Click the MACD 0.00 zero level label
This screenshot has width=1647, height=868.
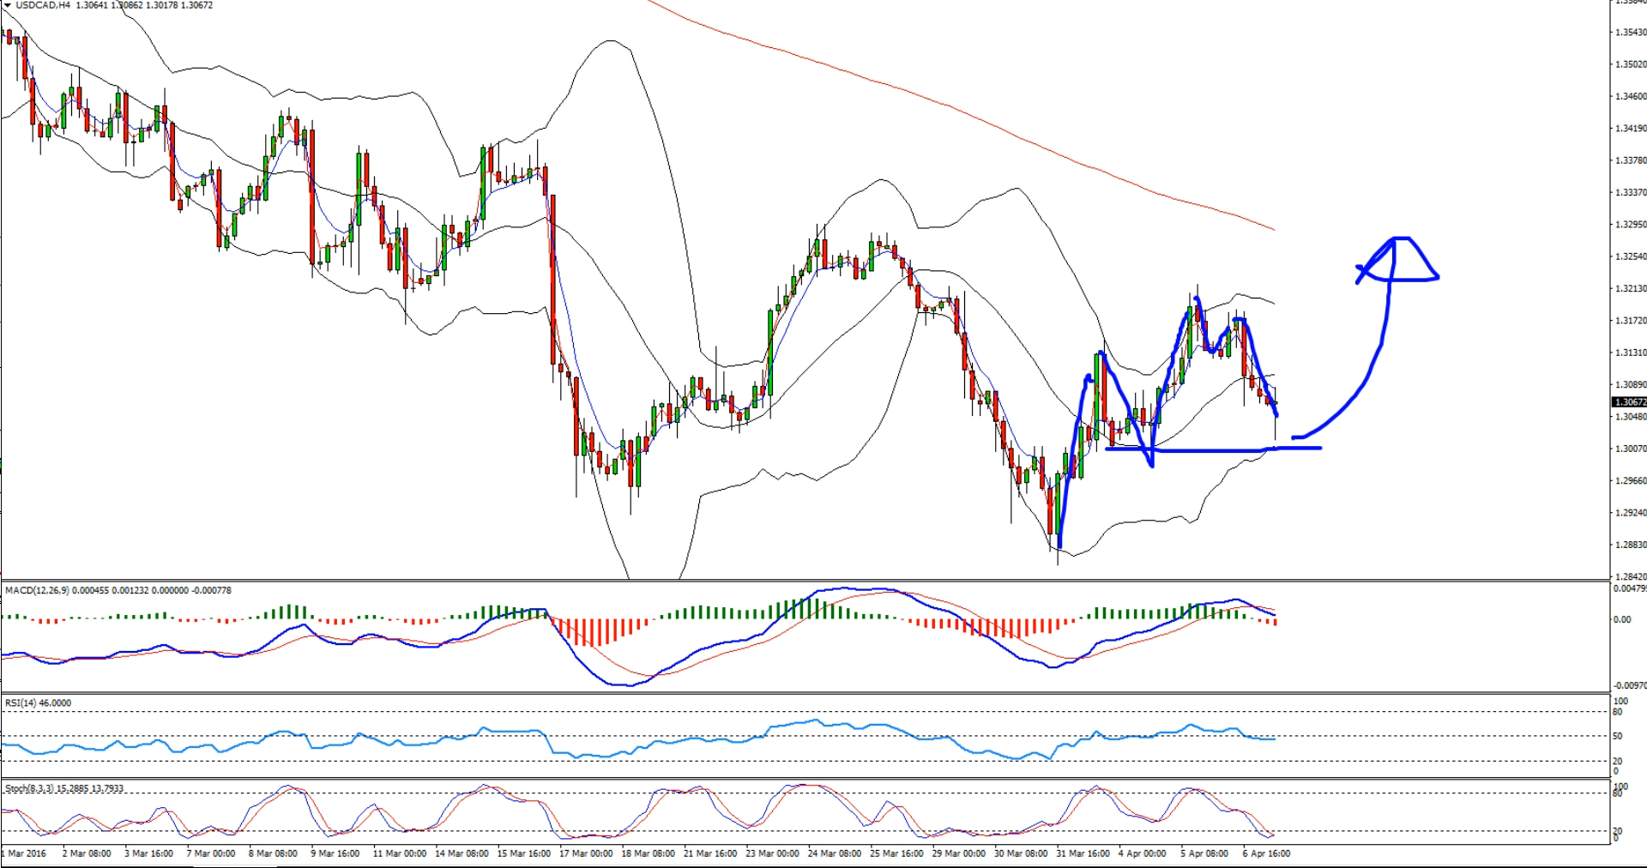coord(1622,619)
